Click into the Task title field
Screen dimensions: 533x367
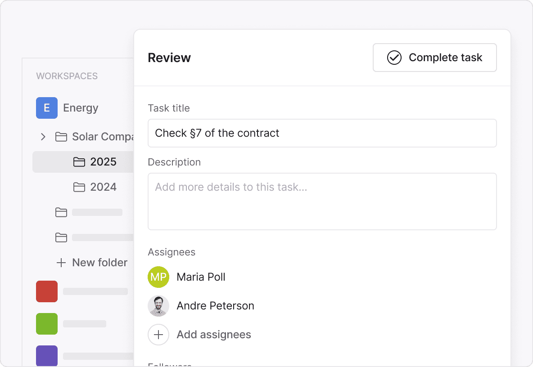point(322,133)
